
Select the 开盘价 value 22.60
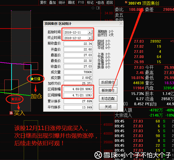point(78,49)
